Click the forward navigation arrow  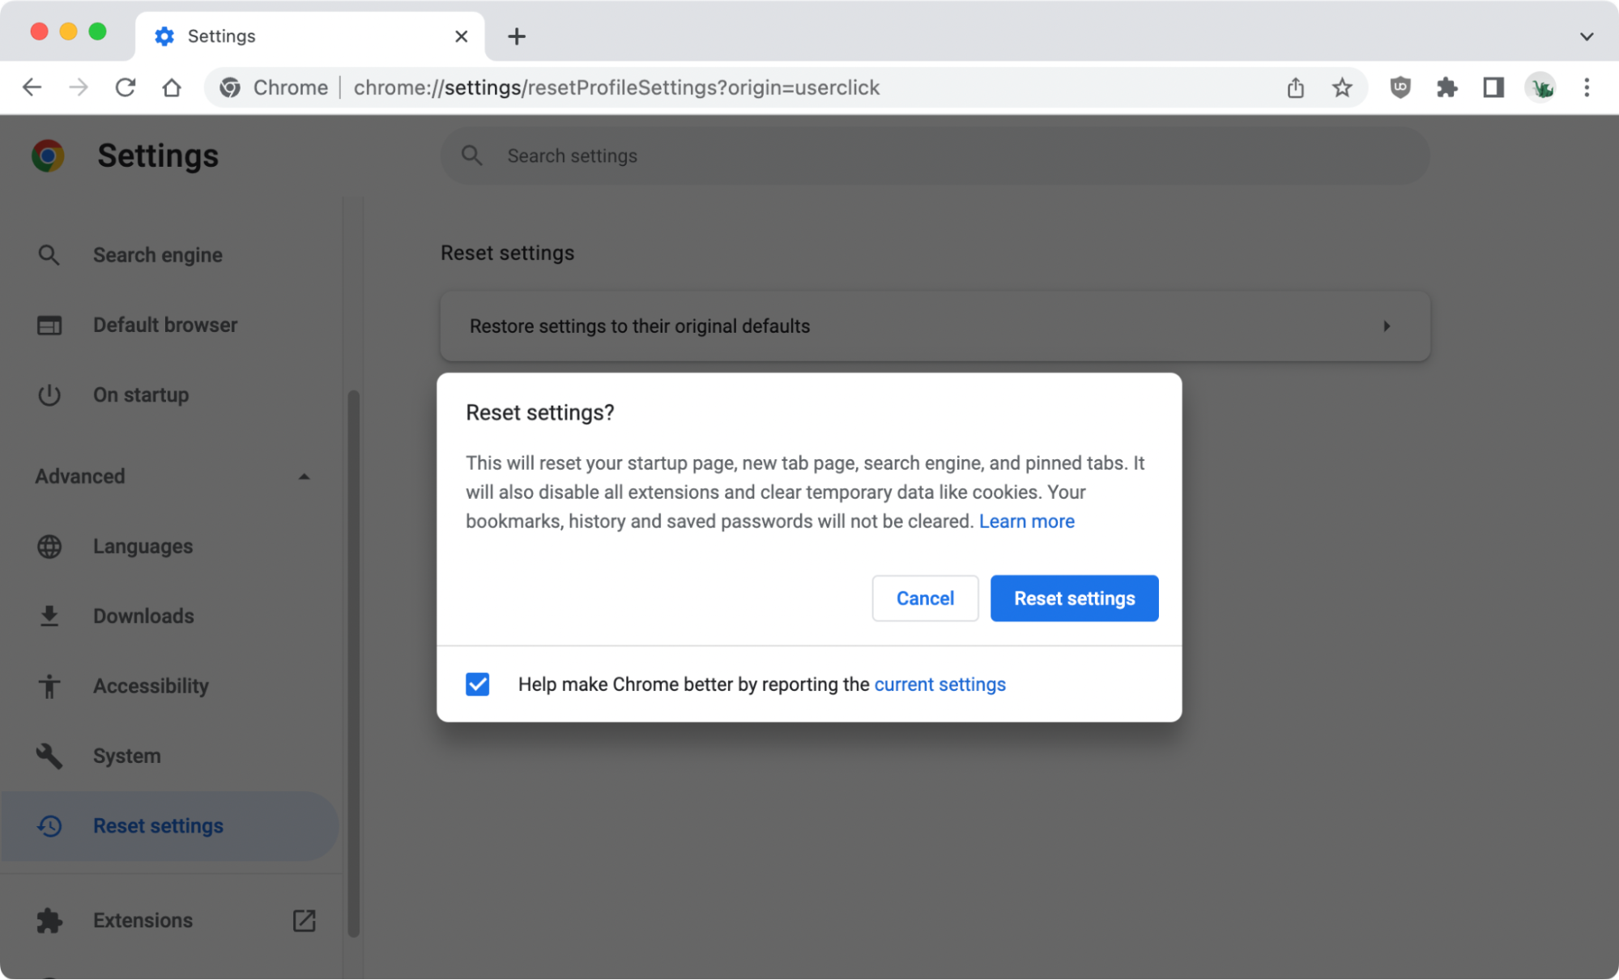tap(79, 87)
